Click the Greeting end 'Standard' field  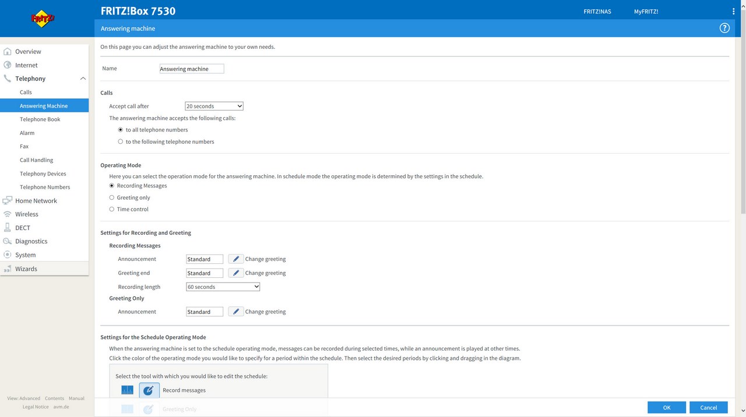tap(205, 273)
